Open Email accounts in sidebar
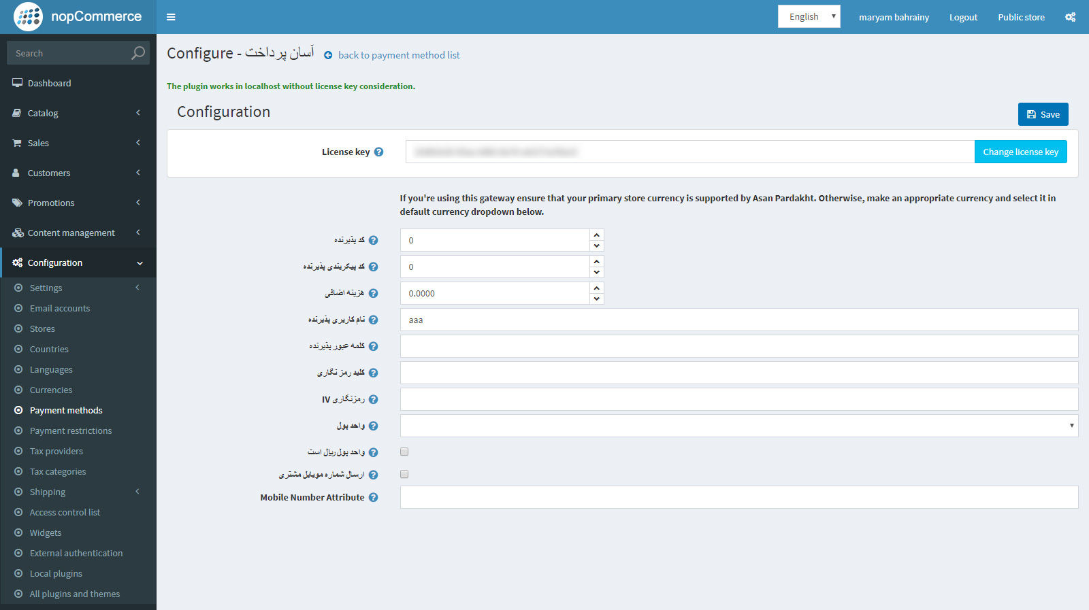The image size is (1089, 610). (x=60, y=308)
